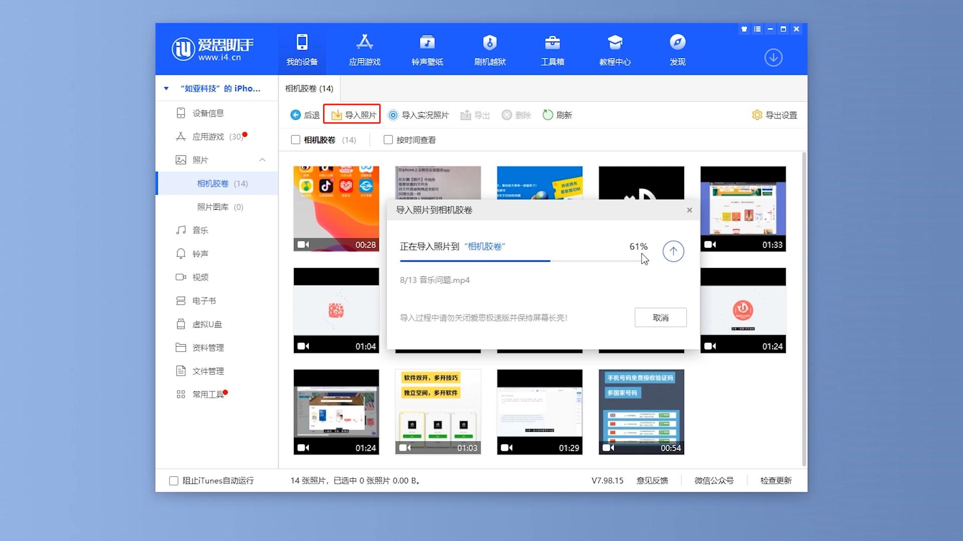Open the 工具箱 toolbox

coord(552,49)
